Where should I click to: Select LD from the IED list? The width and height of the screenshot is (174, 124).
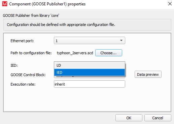[90, 65]
